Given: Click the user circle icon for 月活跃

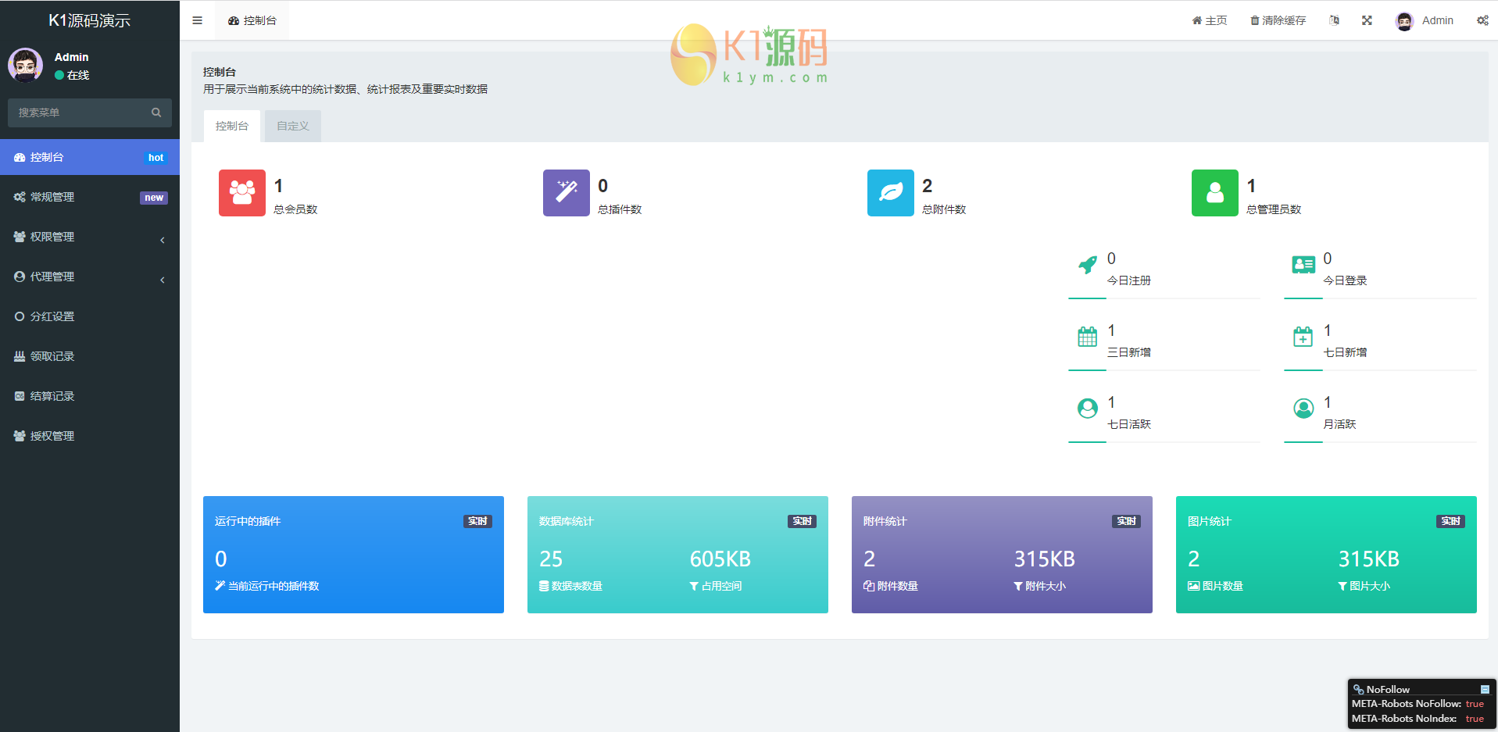Looking at the screenshot, I should click(1303, 409).
